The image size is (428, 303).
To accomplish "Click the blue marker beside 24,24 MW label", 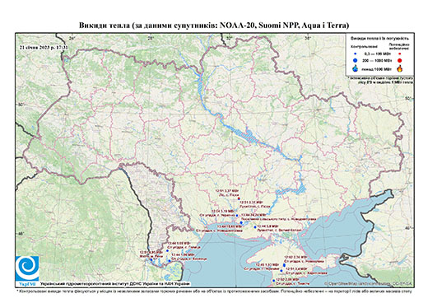I will [x=241, y=222].
